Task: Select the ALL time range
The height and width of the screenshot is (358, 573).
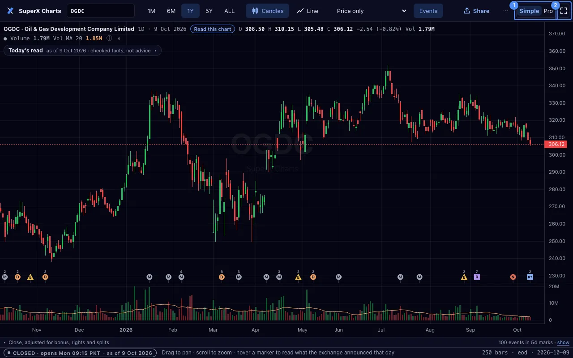Action: click(x=229, y=11)
